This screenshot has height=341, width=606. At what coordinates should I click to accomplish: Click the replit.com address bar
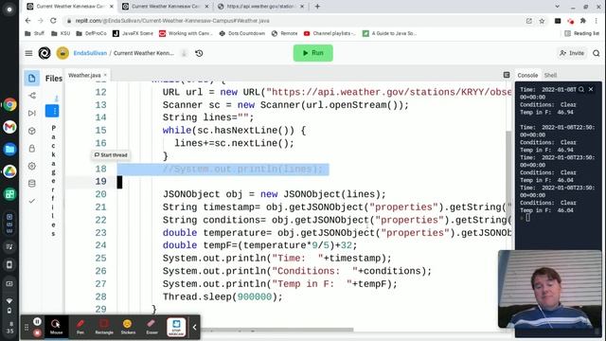tap(294, 21)
